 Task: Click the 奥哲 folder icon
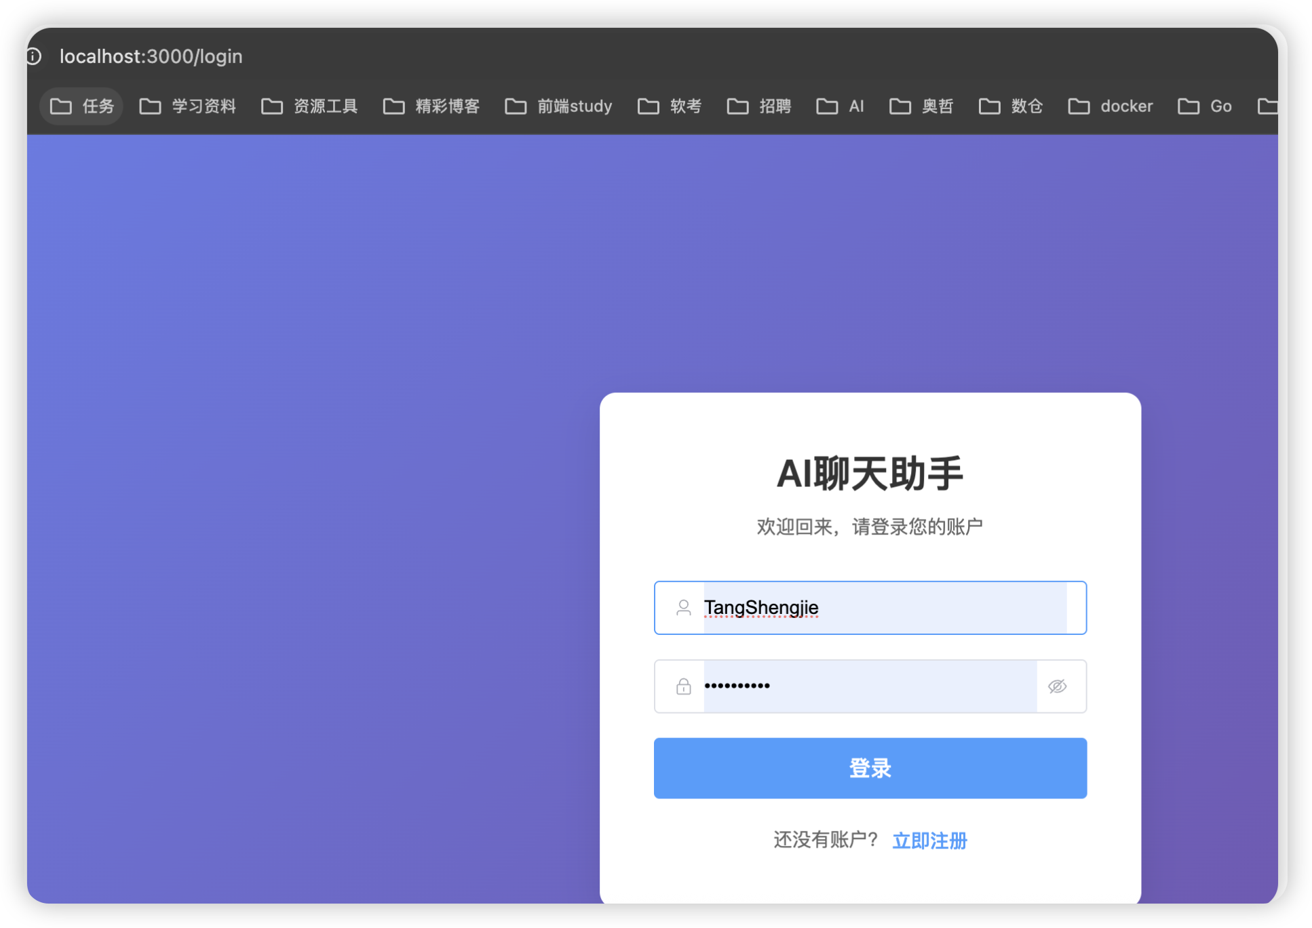pyautogui.click(x=900, y=107)
